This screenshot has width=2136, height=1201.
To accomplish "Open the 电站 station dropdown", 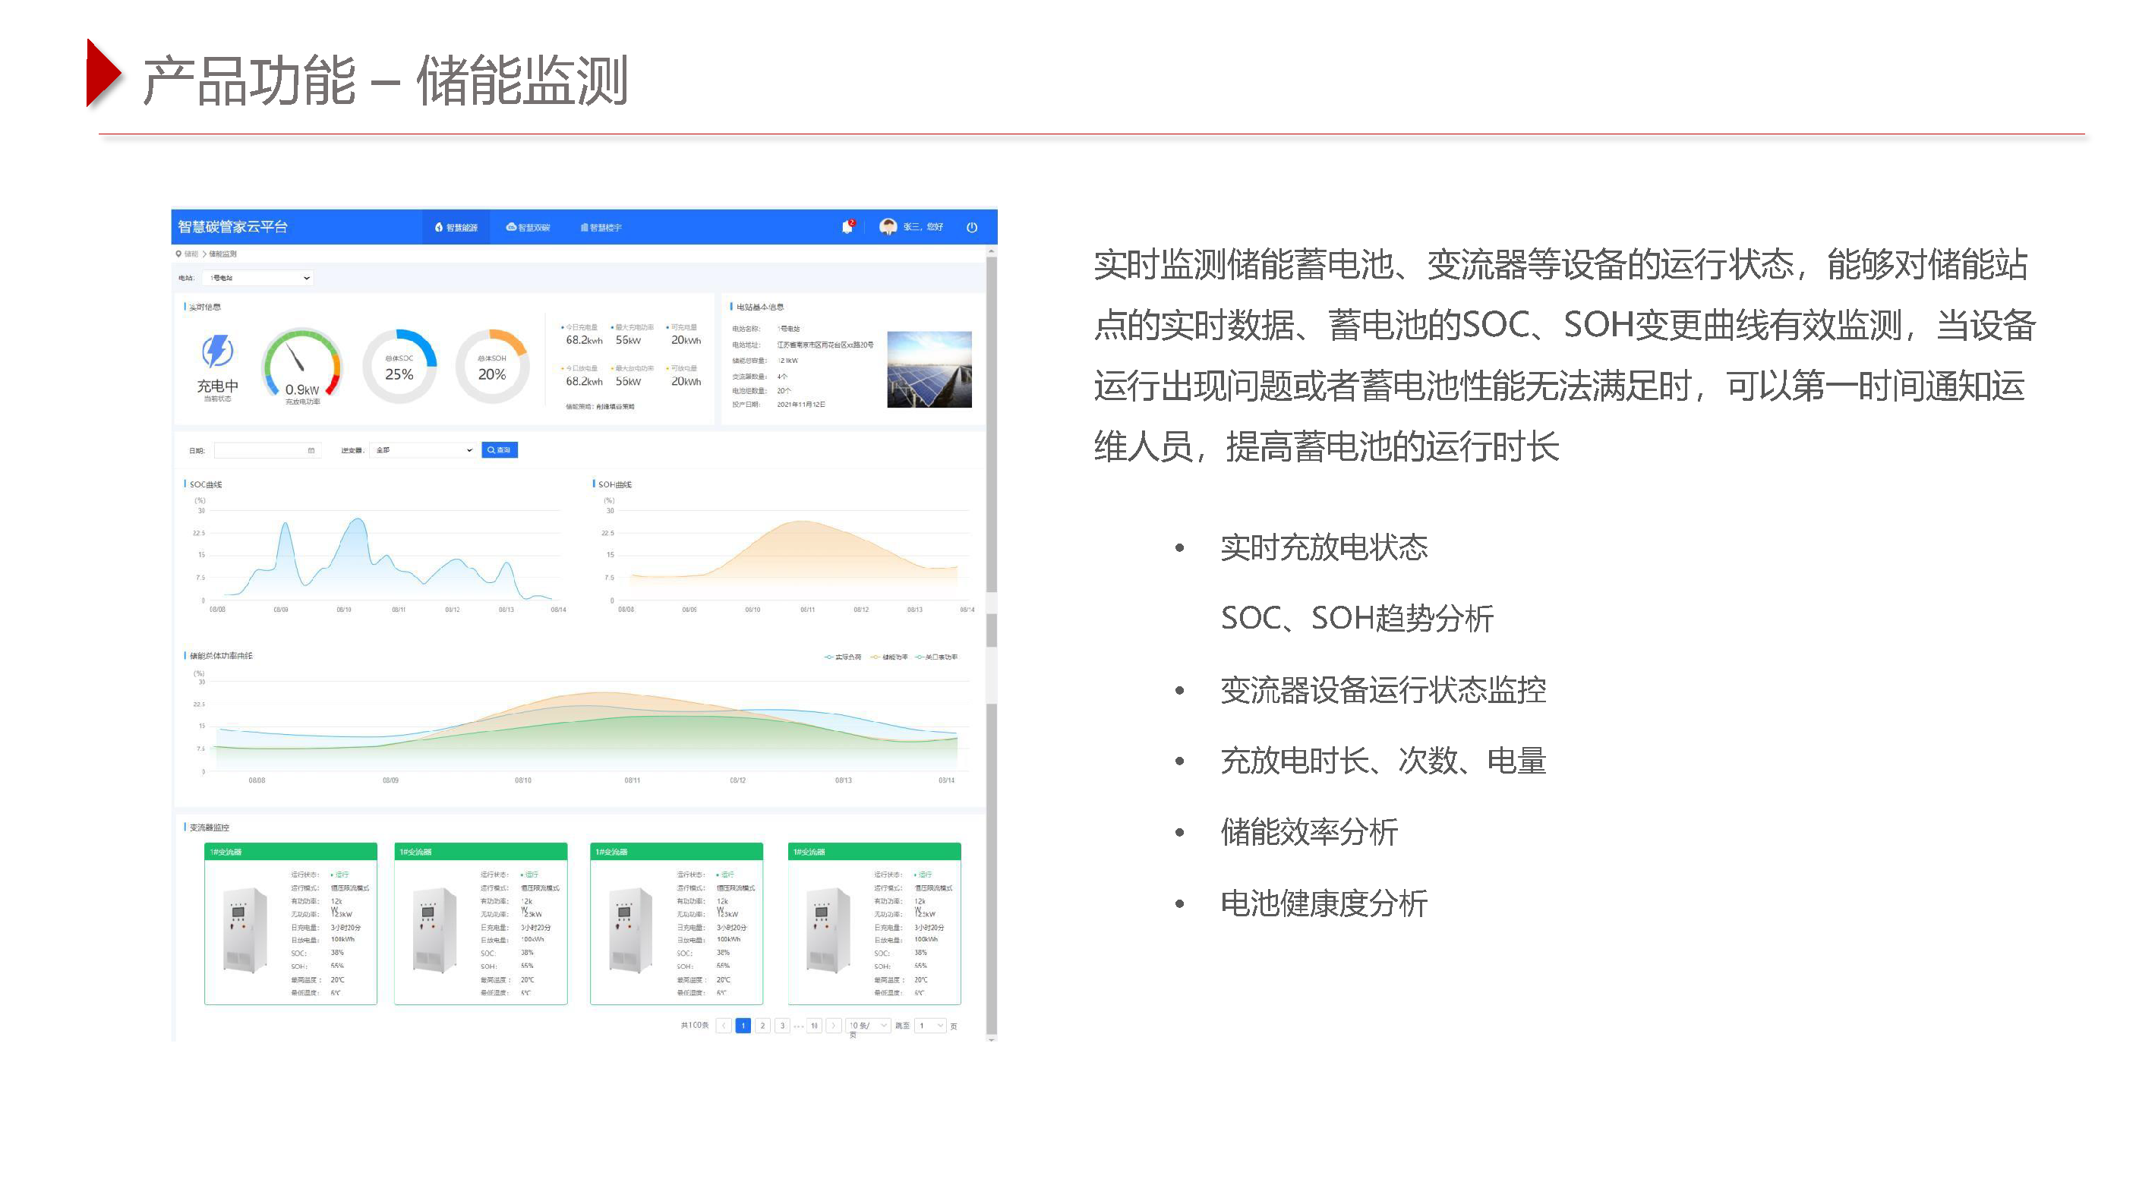I will point(260,278).
